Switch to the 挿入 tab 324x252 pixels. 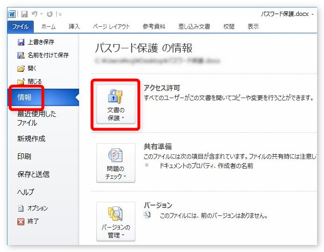click(x=74, y=26)
